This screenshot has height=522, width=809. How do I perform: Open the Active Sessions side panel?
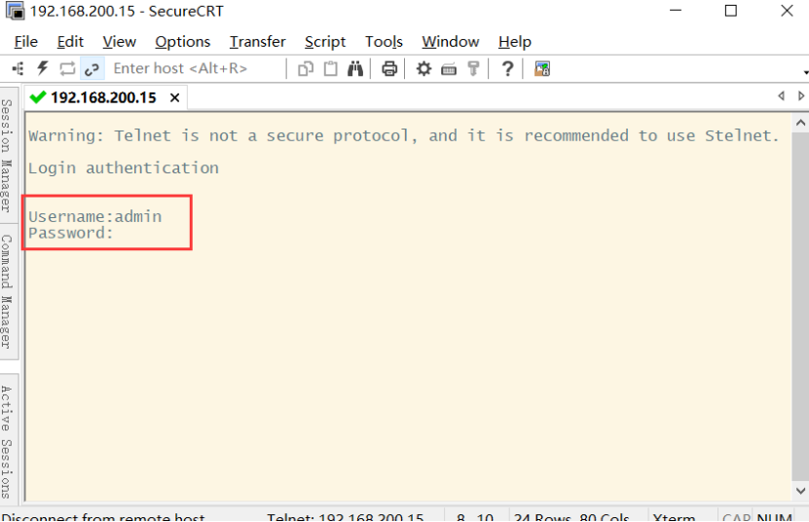click(7, 441)
